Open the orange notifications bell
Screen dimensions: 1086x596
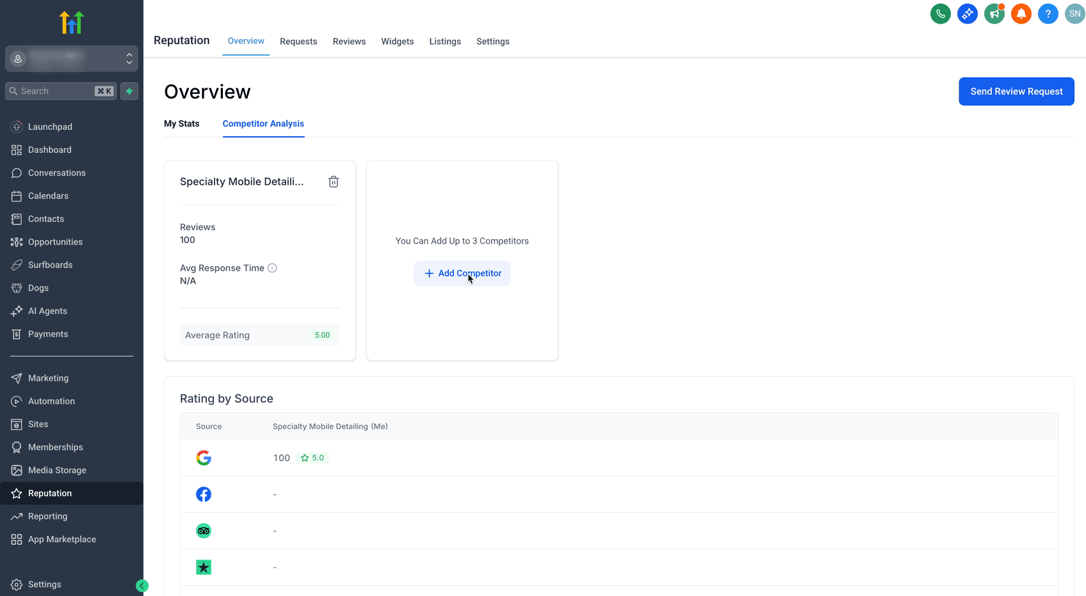[1021, 13]
